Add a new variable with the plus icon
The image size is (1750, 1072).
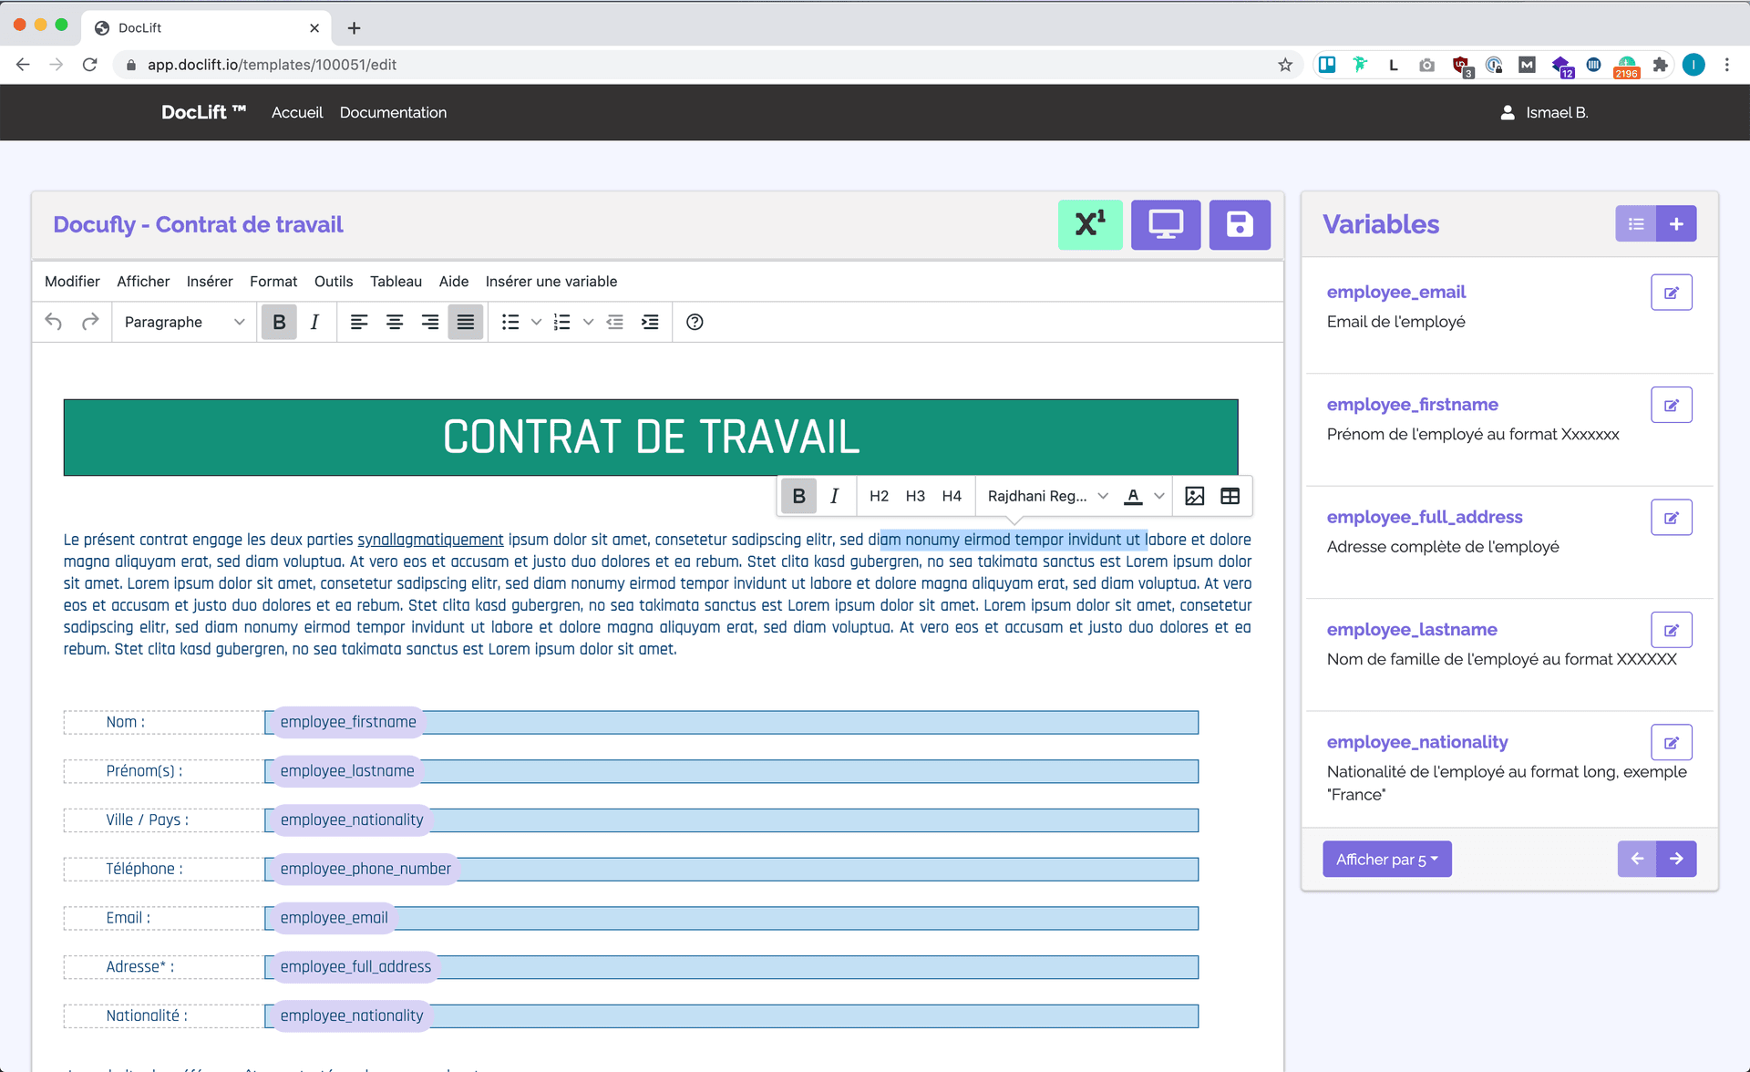coord(1677,223)
